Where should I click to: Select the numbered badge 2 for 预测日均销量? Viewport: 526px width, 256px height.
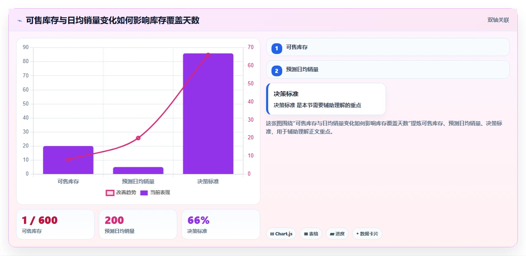tap(276, 70)
